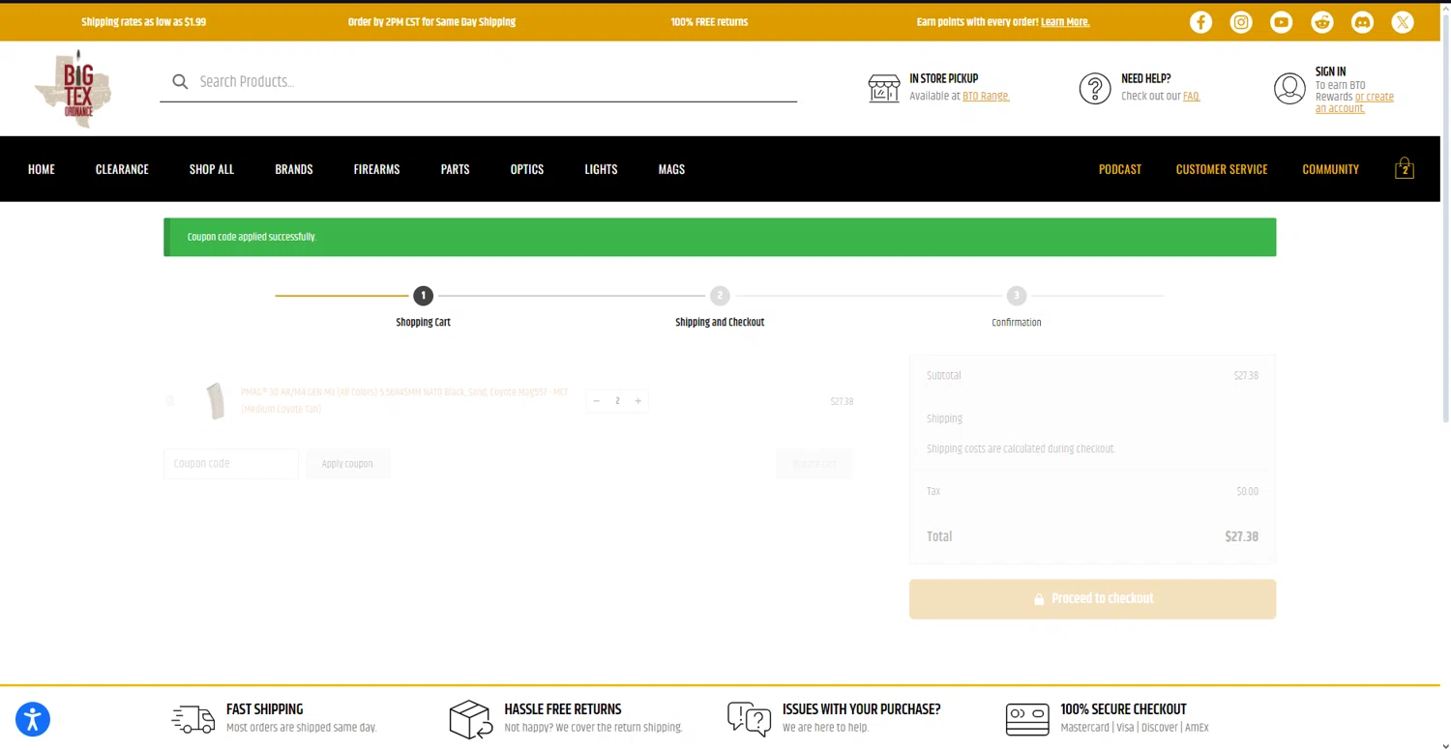
Task: Click the Proceed to checkout button
Action: (1092, 599)
